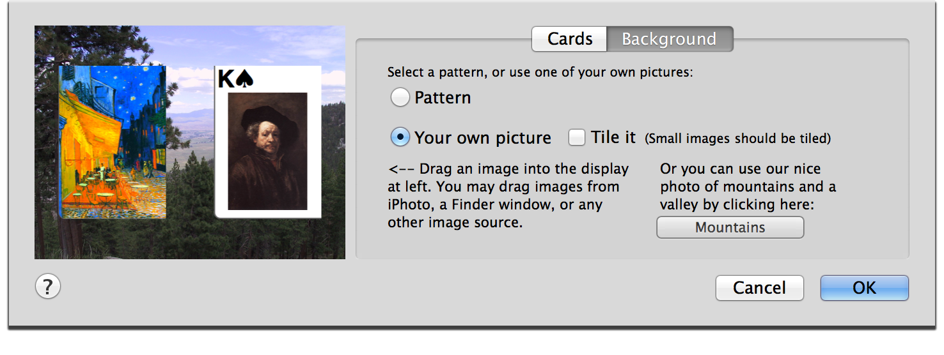Viewport: 944px width, 355px height.
Task: Select the Rembrandt portrait on the King card
Action: click(267, 151)
